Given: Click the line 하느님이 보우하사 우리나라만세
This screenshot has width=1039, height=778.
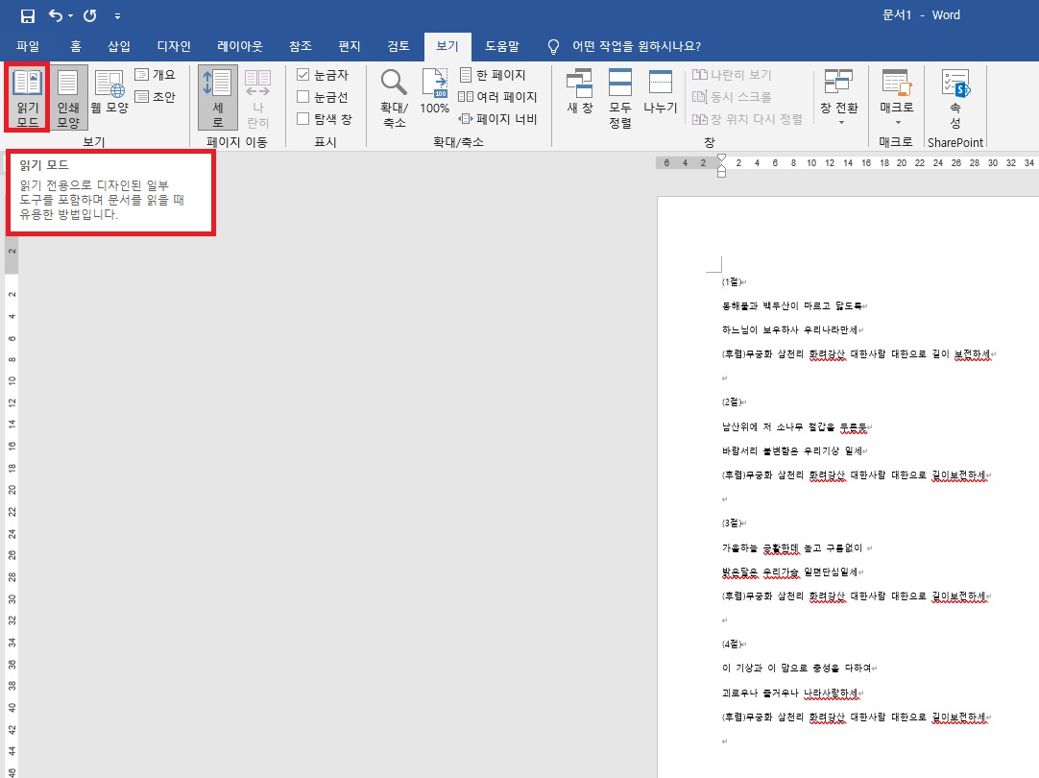Looking at the screenshot, I should coord(790,329).
